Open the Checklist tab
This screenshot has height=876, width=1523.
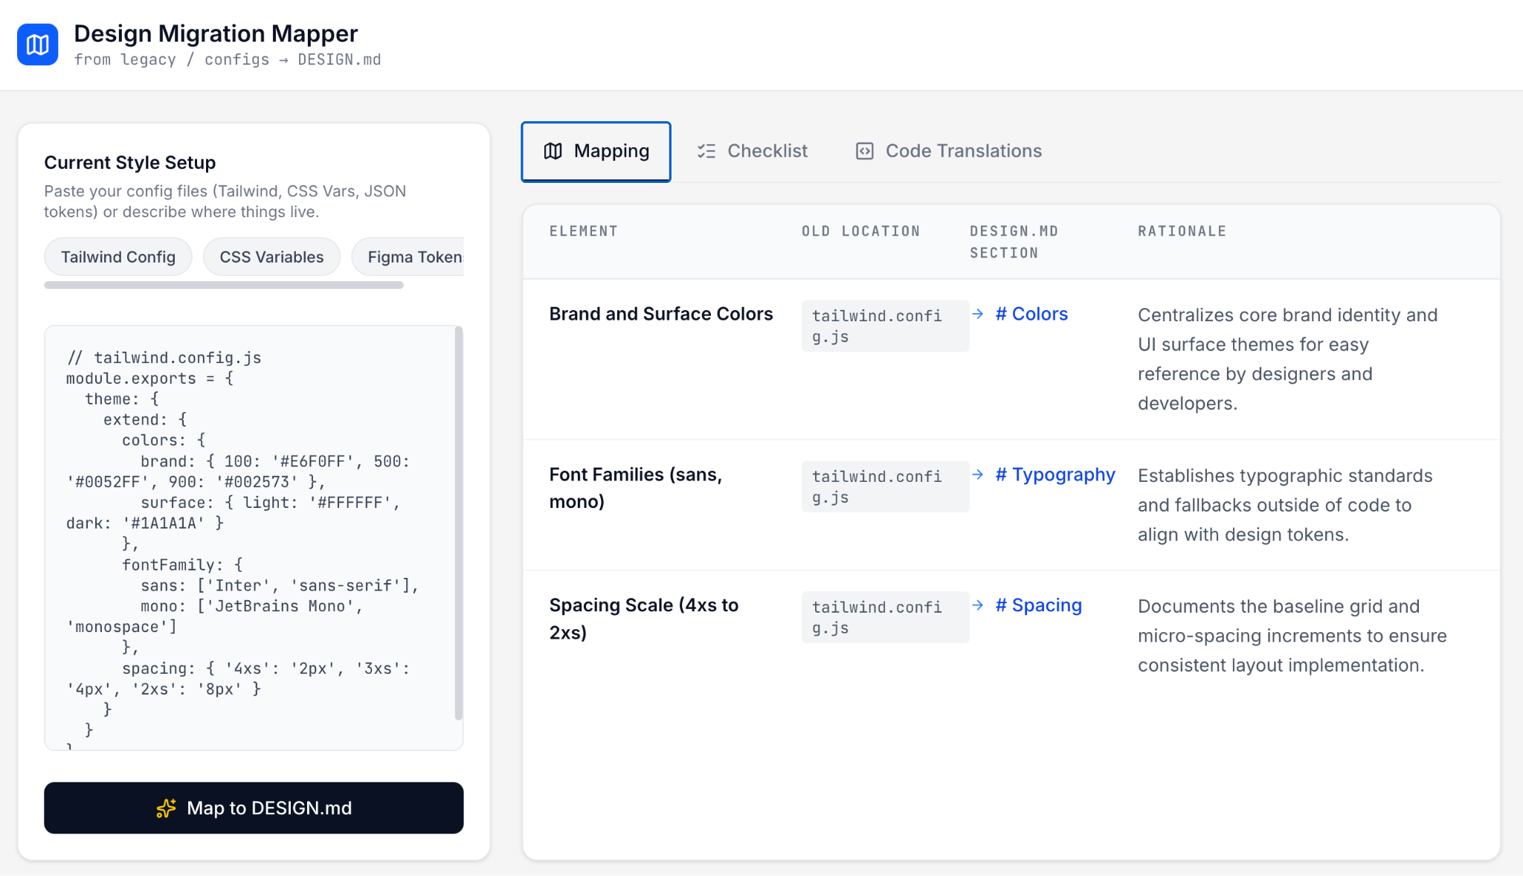point(752,152)
